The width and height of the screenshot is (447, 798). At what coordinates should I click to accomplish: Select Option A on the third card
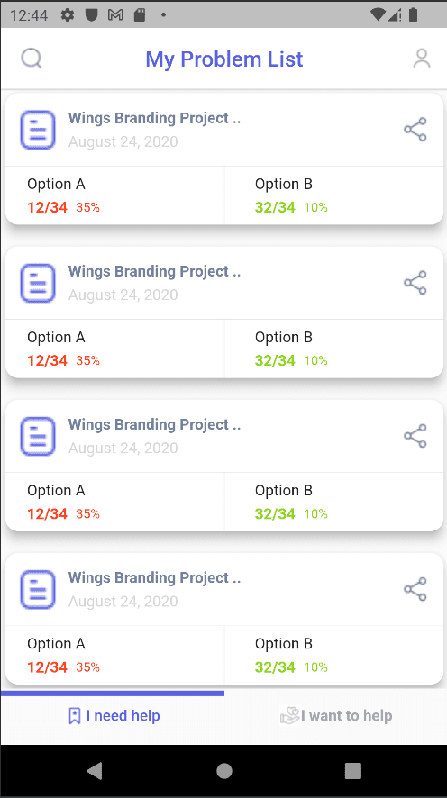point(114,502)
